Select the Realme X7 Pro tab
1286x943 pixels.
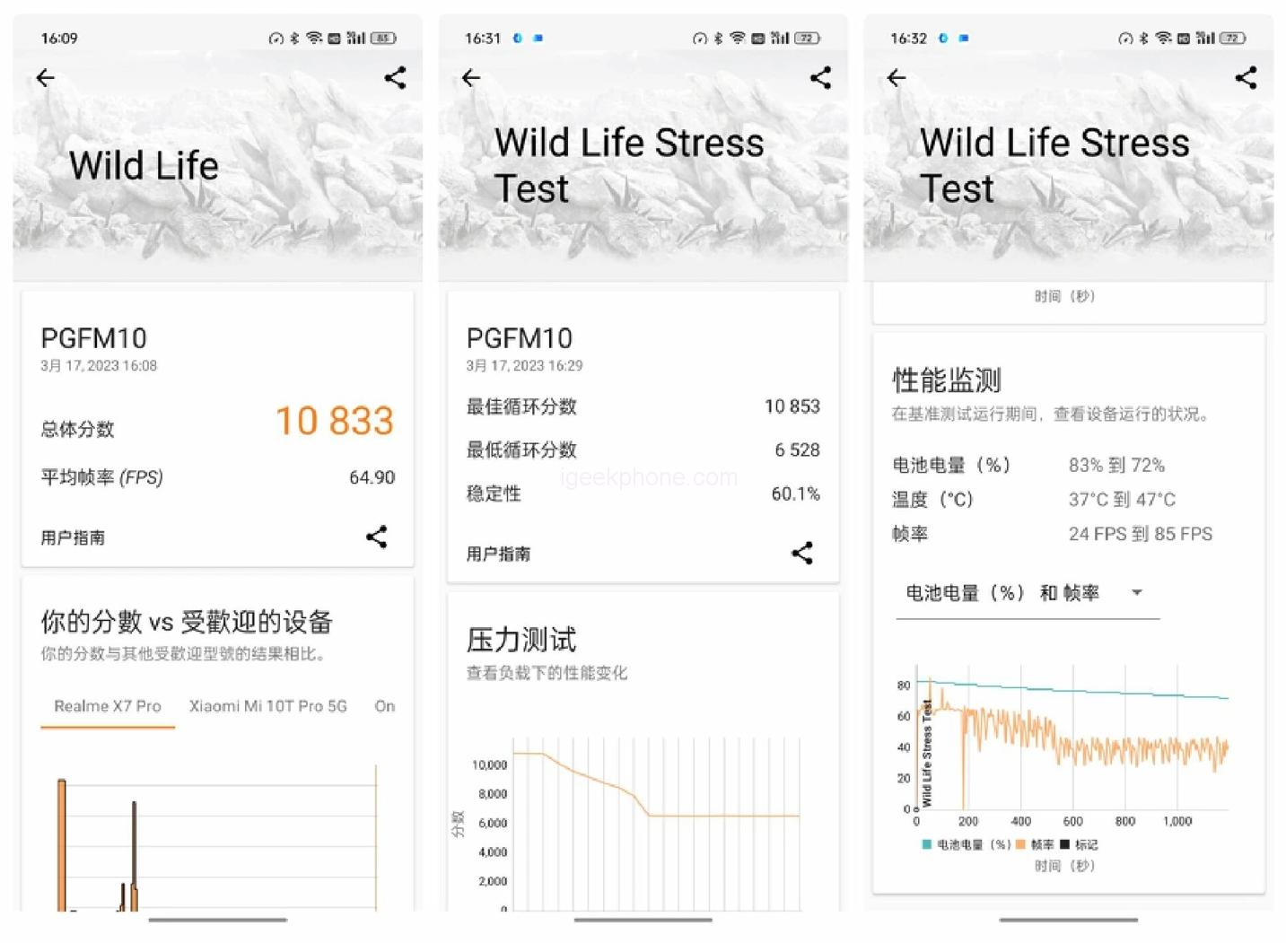coord(108,706)
